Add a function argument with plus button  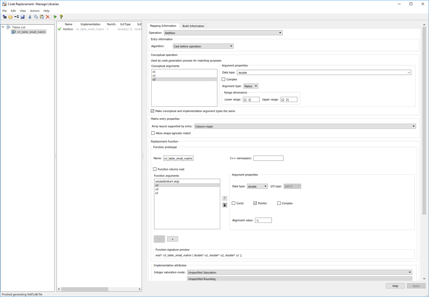tap(173, 239)
